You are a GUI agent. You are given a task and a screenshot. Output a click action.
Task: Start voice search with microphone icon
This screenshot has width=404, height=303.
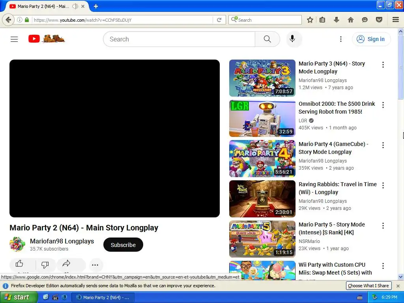(x=292, y=39)
